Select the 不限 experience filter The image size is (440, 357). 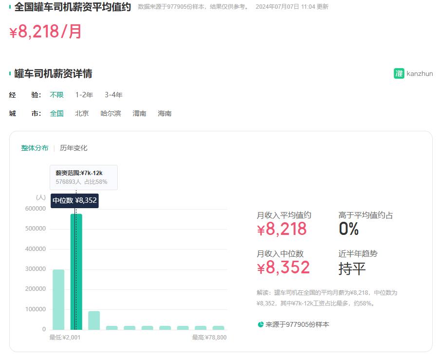(x=56, y=95)
